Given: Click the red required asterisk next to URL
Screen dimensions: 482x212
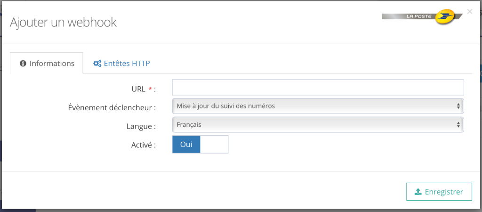Looking at the screenshot, I should [150, 89].
